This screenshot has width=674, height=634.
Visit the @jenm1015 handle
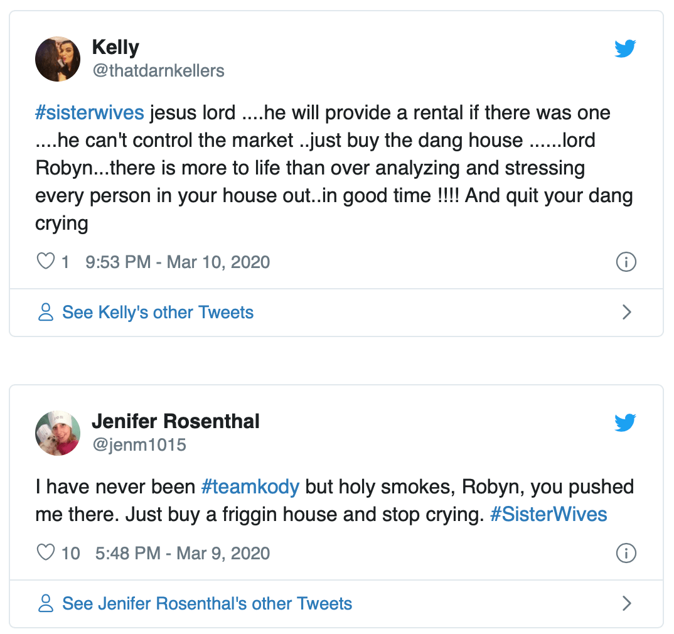tap(139, 445)
